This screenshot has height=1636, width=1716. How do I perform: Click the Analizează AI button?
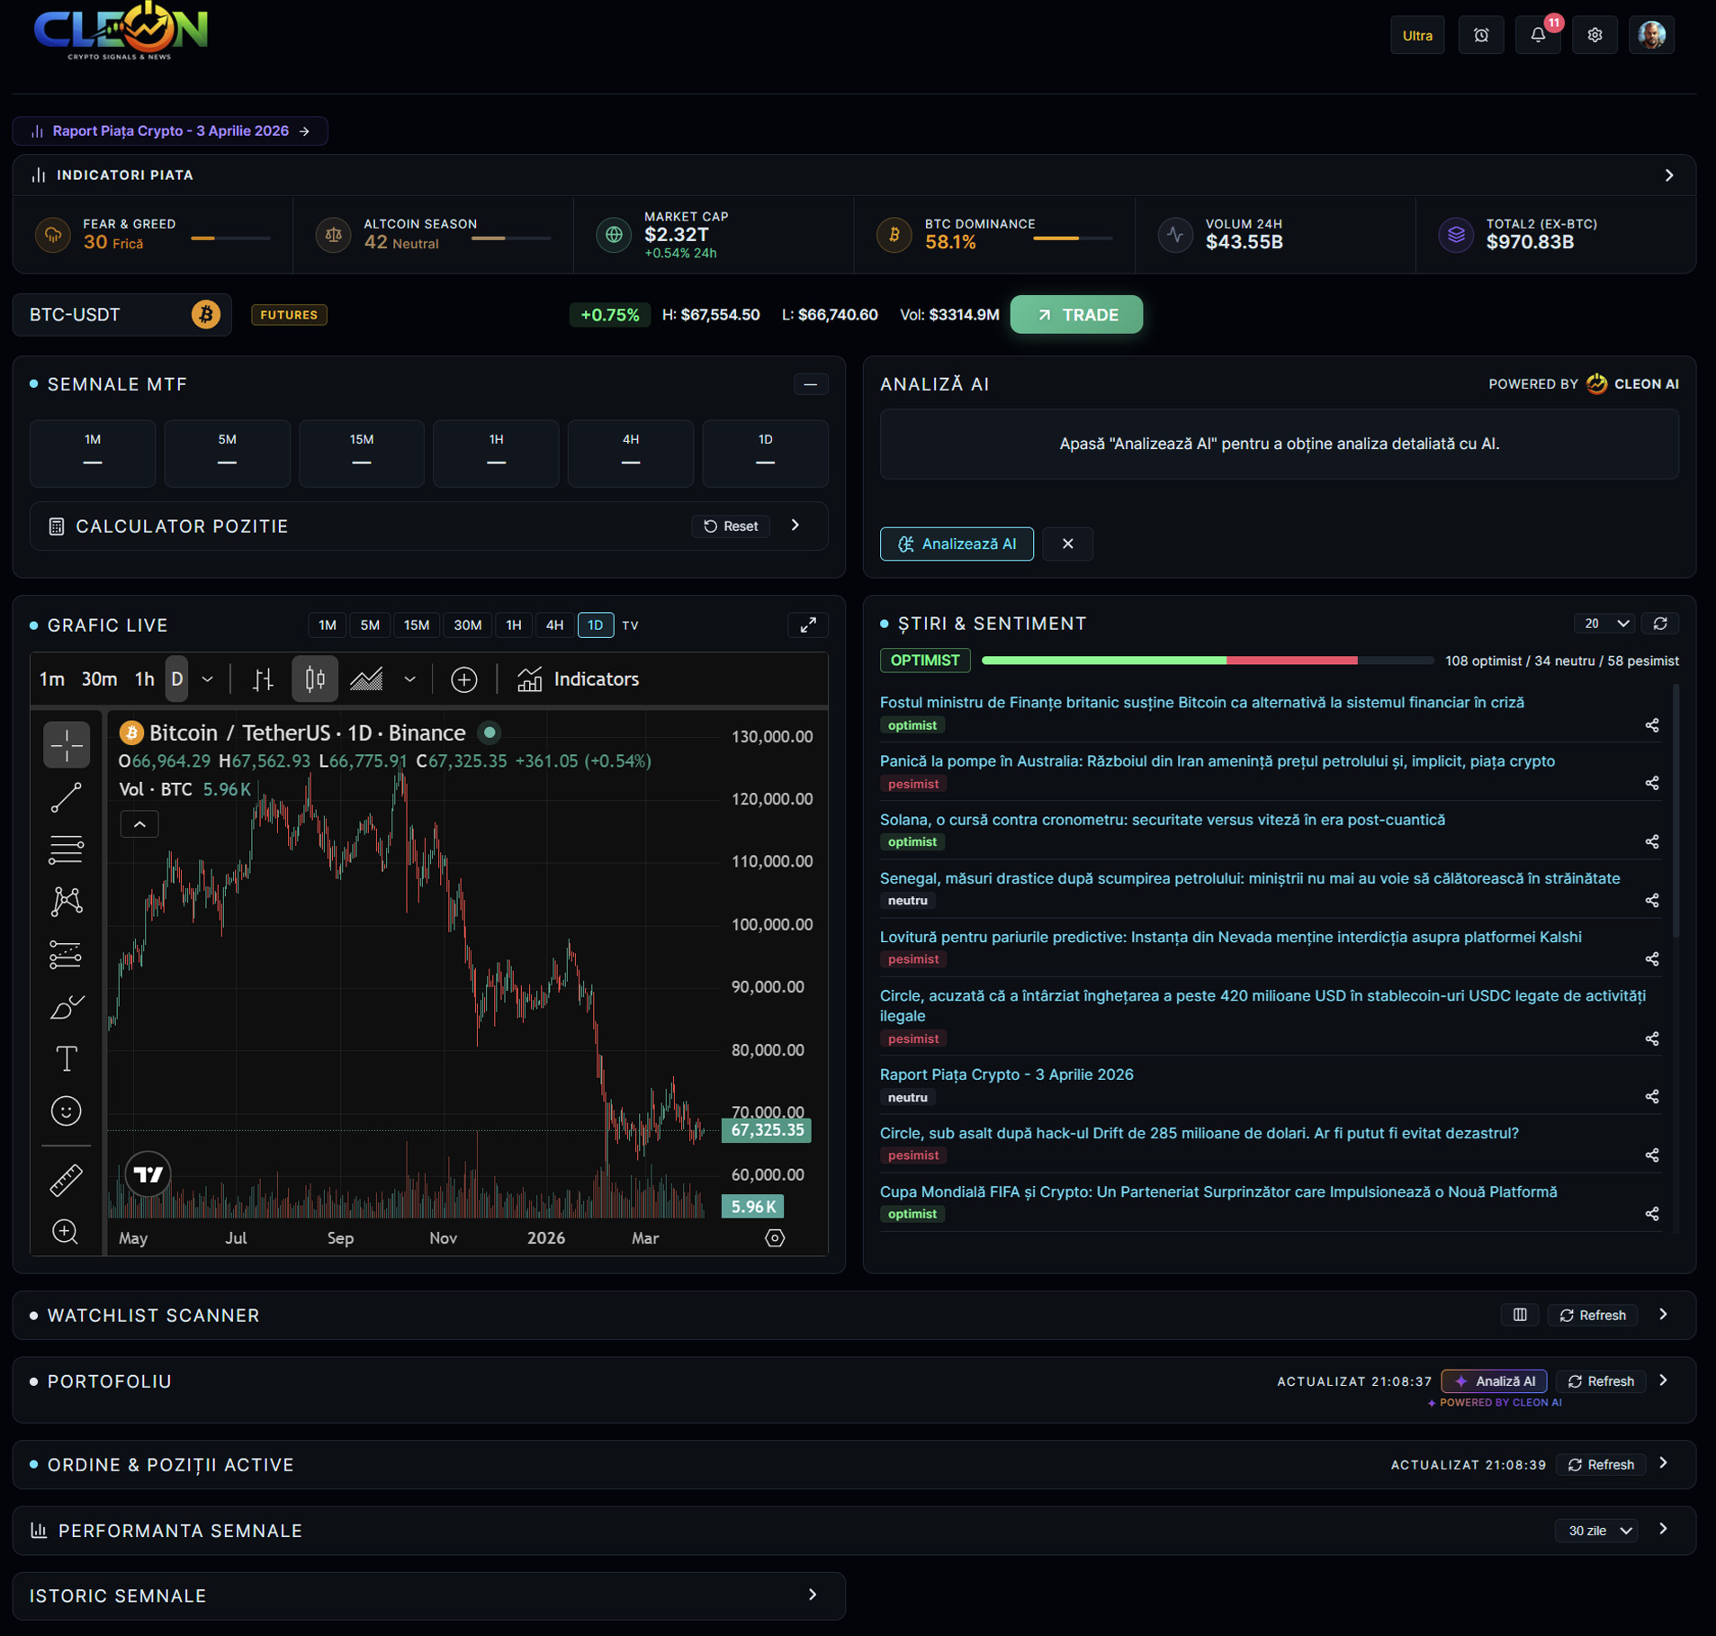957,544
